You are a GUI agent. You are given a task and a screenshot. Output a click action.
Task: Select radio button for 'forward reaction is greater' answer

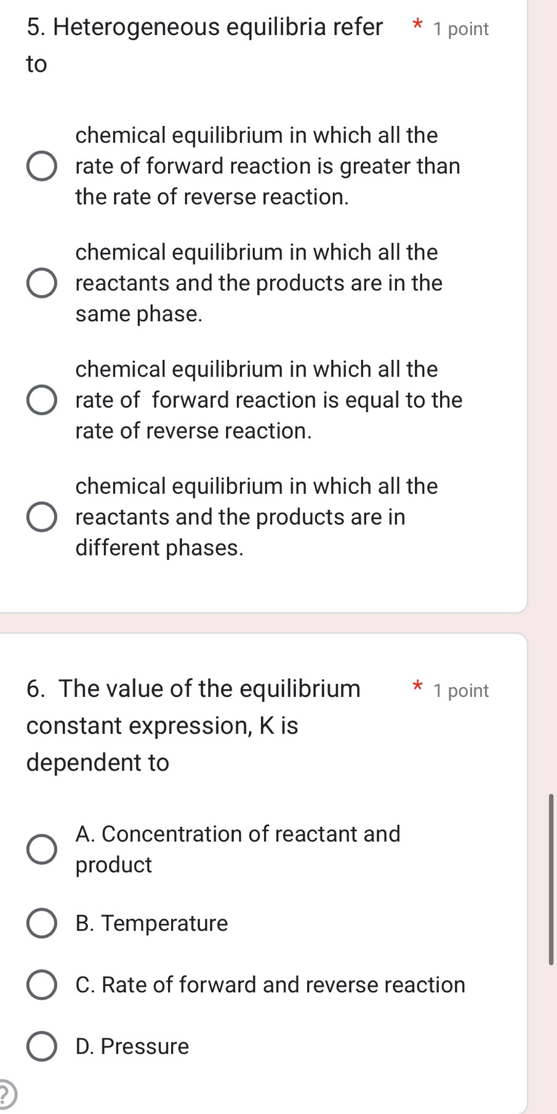pos(42,166)
